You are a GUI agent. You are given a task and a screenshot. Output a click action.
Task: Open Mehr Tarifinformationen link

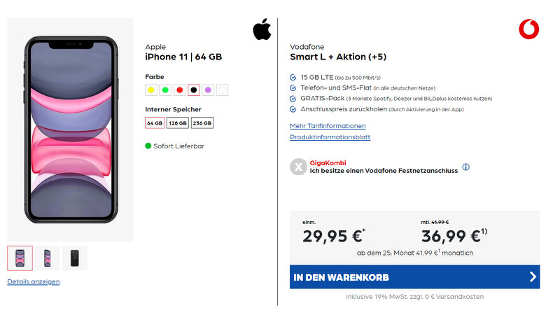point(328,126)
